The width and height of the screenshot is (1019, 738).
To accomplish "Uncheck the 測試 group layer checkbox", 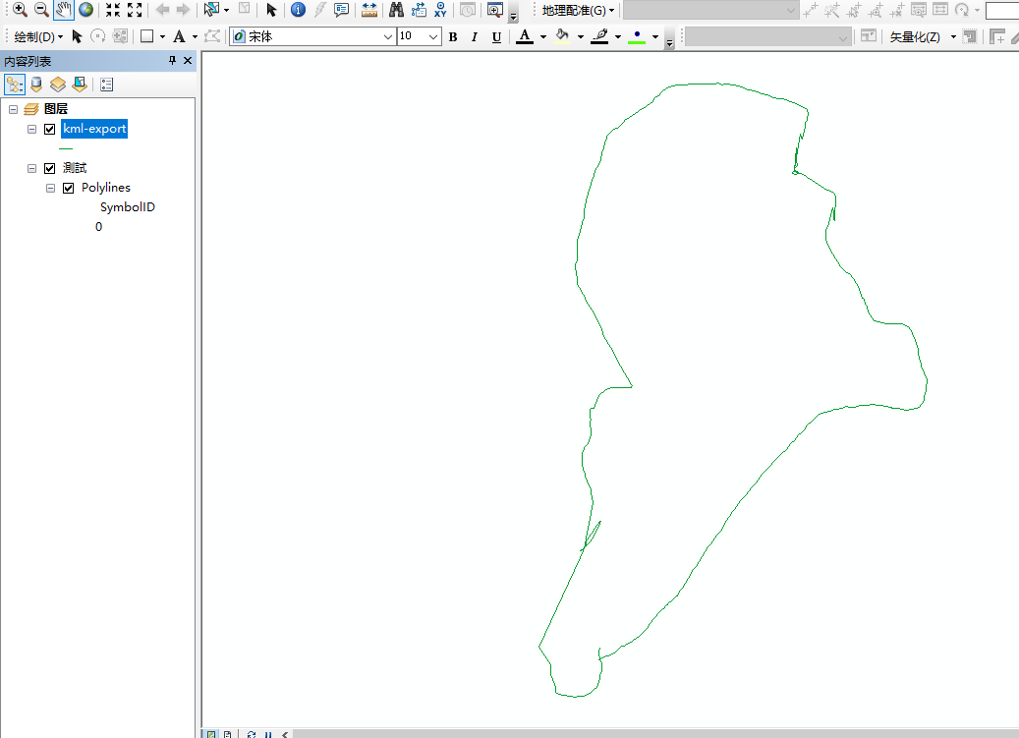I will 49,168.
